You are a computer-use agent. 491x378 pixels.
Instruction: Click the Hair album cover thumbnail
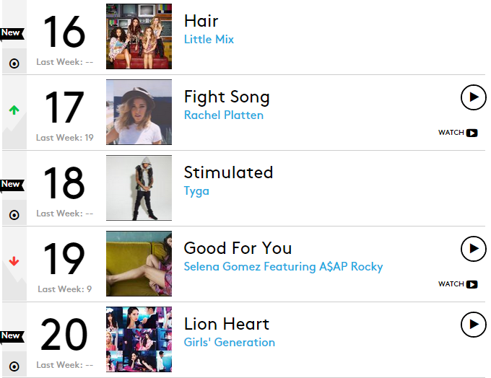[139, 36]
